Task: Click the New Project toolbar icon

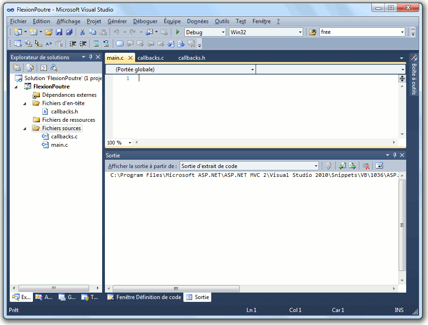Action: point(18,32)
